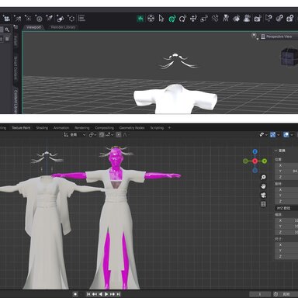This screenshot has height=298, width=298.
Task: Jump to previous keyframe in timeline
Action: tap(95, 294)
